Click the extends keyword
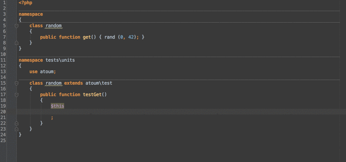This screenshot has height=162, width=346. click(73, 83)
